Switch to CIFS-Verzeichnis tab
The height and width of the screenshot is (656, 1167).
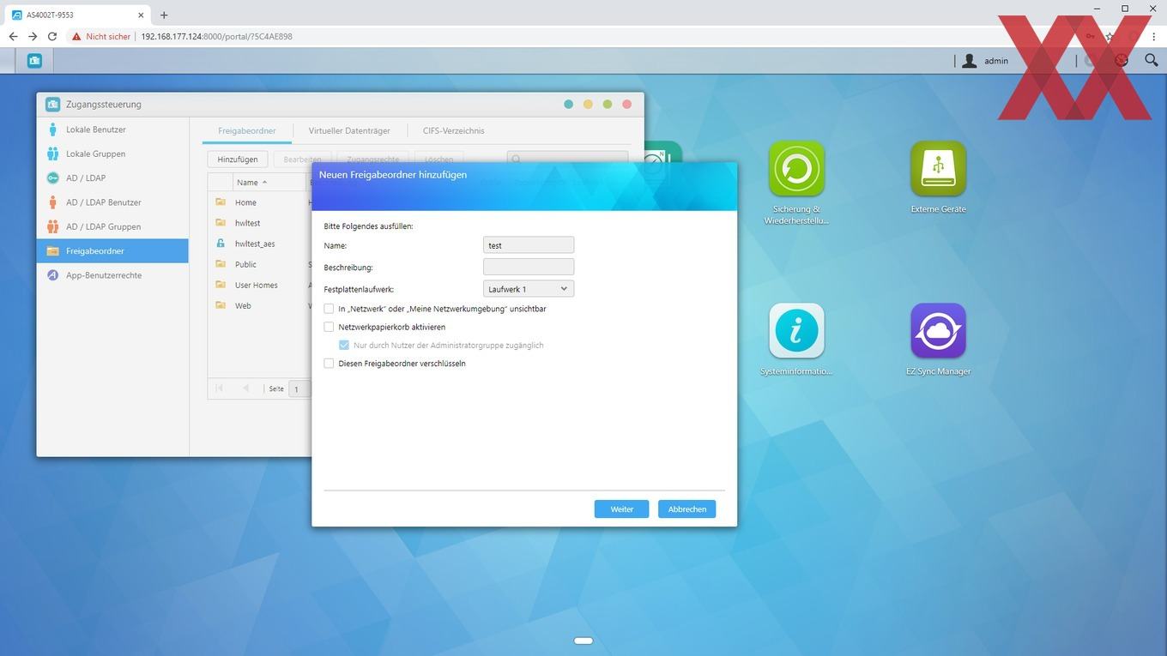tap(453, 131)
